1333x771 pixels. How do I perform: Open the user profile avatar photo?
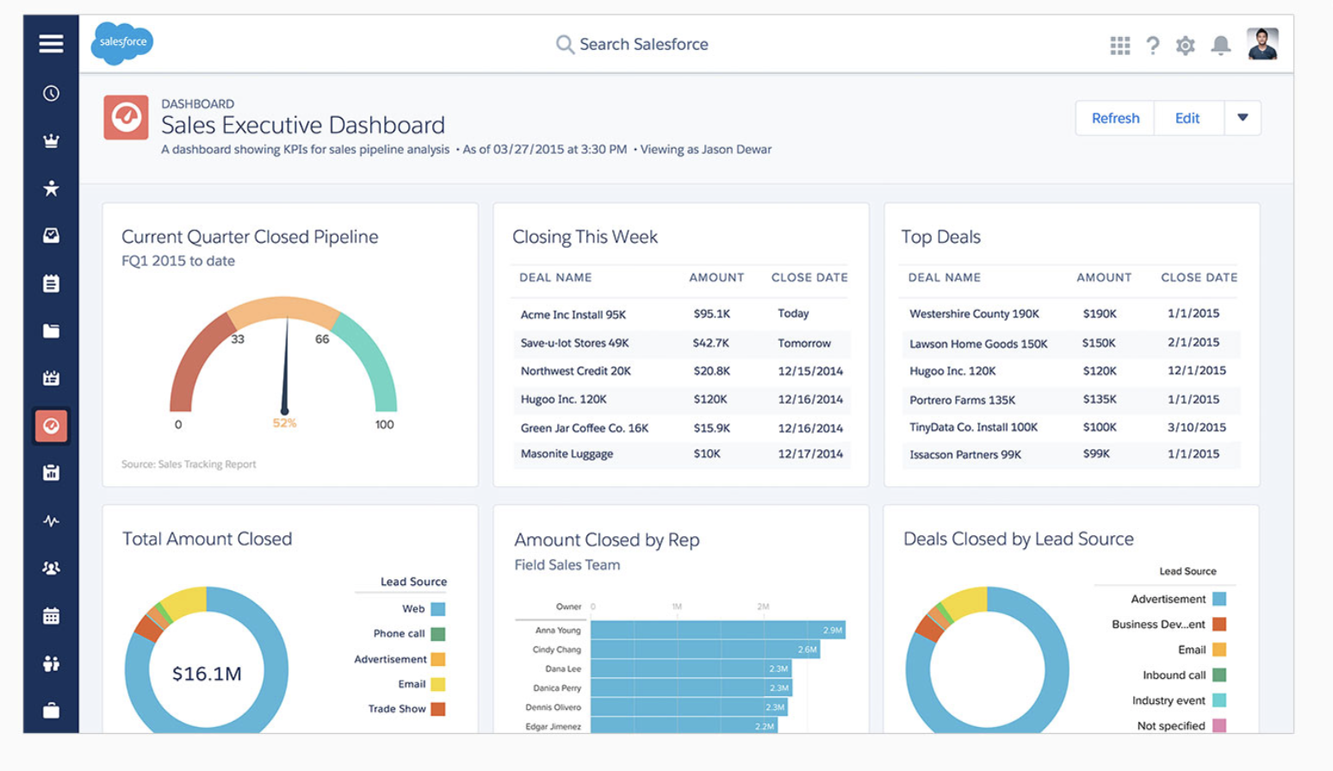1263,44
